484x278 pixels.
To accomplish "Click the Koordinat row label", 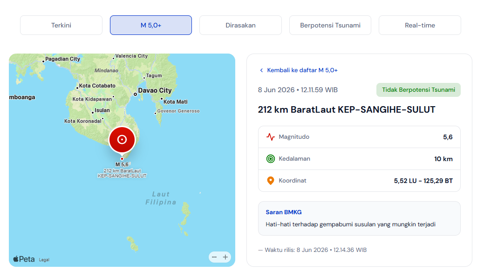I will (x=293, y=181).
